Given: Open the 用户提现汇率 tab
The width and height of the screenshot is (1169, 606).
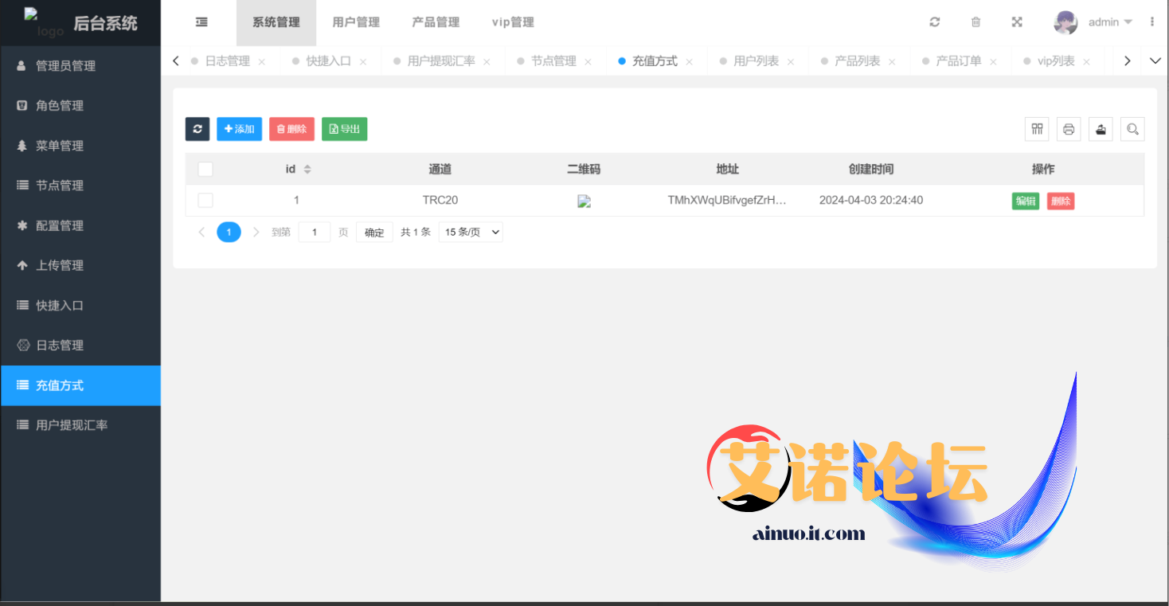Looking at the screenshot, I should [x=441, y=61].
